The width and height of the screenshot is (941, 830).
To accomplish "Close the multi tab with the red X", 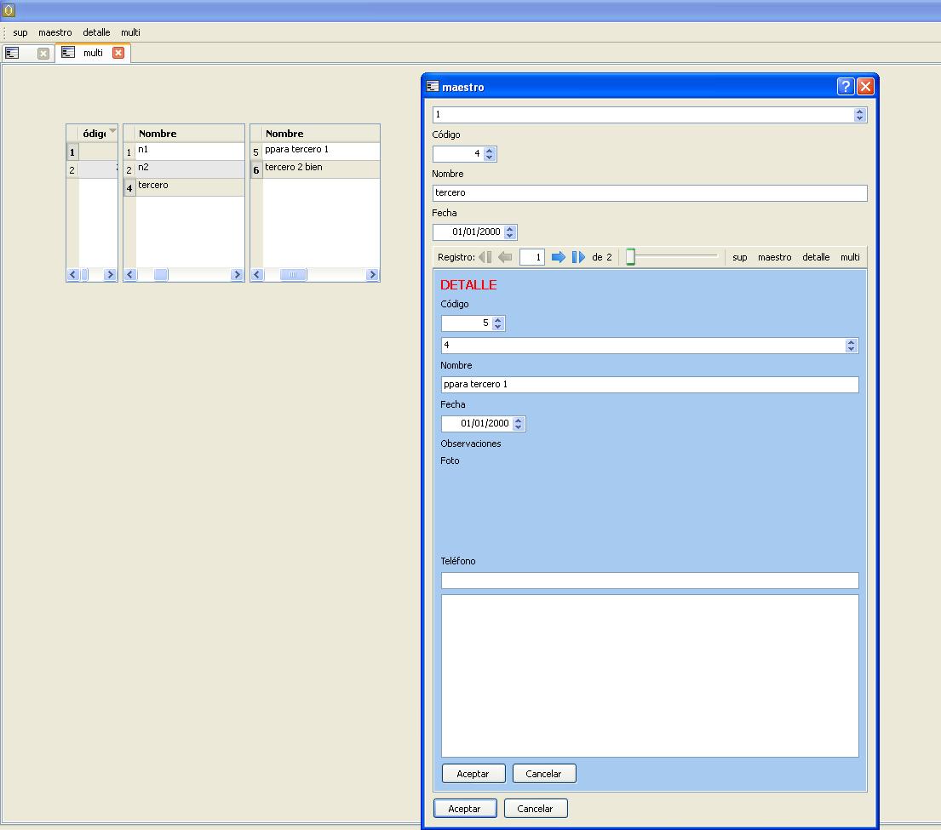I will tap(118, 53).
